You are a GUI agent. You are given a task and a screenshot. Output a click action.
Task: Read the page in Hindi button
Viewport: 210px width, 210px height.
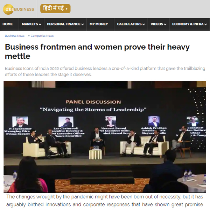tap(55, 8)
